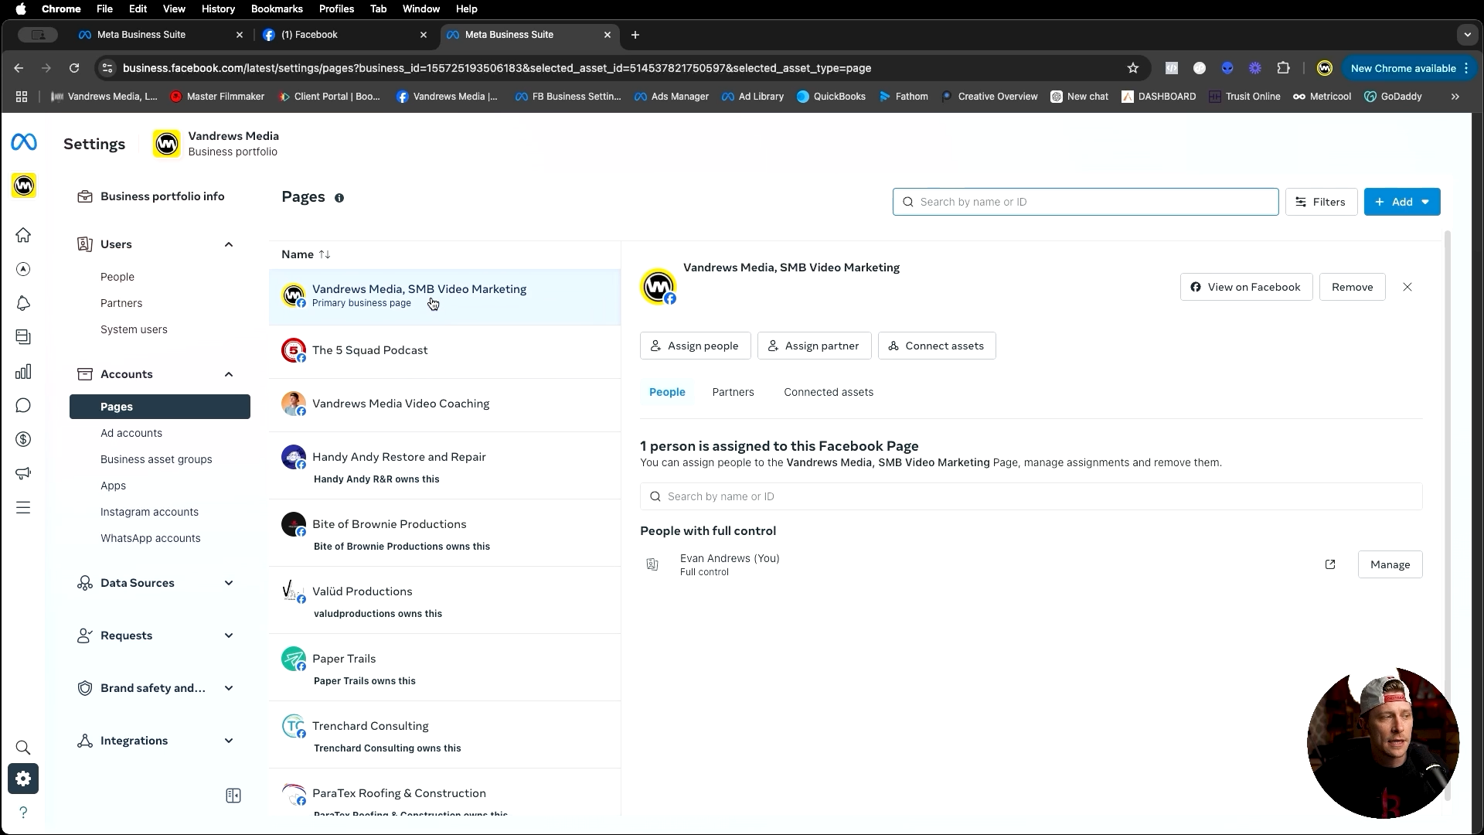Expand the Requests section
The image size is (1484, 835).
click(x=229, y=636)
